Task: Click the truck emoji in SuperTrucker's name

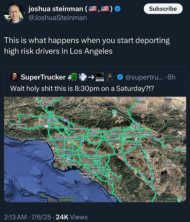Action: tap(73, 77)
